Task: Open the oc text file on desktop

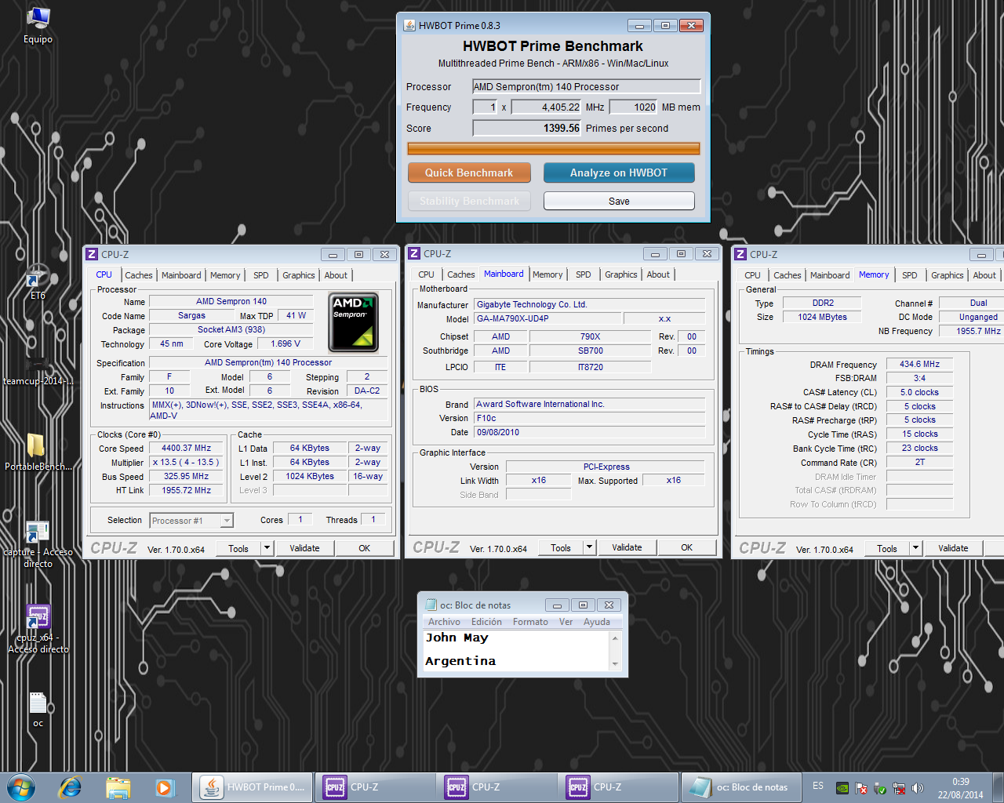Action: [x=38, y=709]
